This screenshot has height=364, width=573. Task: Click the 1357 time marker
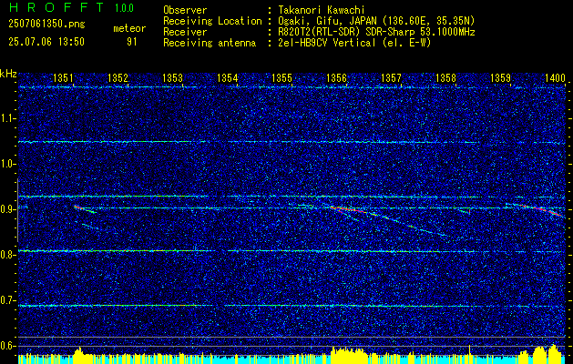click(391, 77)
